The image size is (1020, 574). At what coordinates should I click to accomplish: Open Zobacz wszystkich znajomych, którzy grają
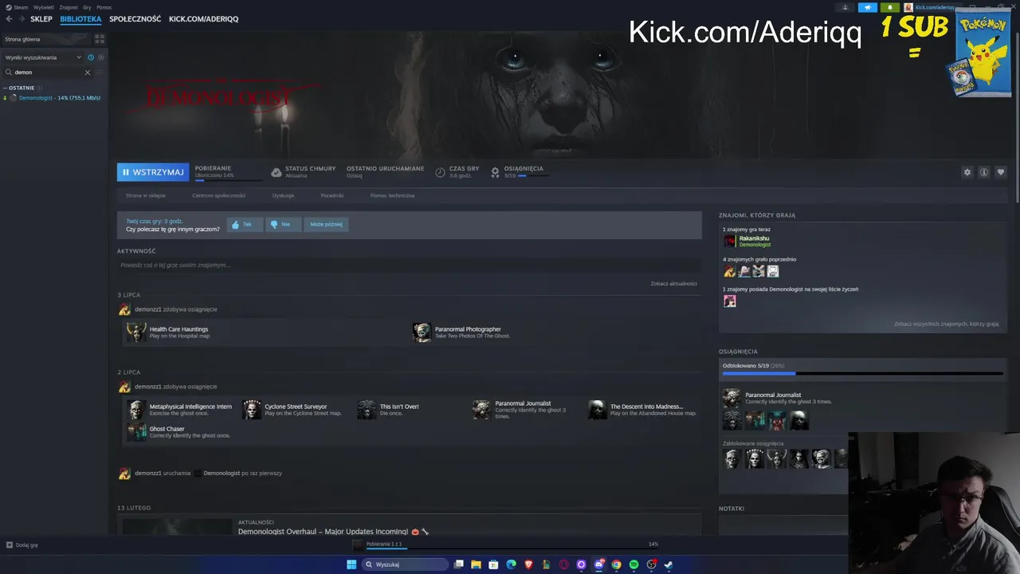click(946, 324)
